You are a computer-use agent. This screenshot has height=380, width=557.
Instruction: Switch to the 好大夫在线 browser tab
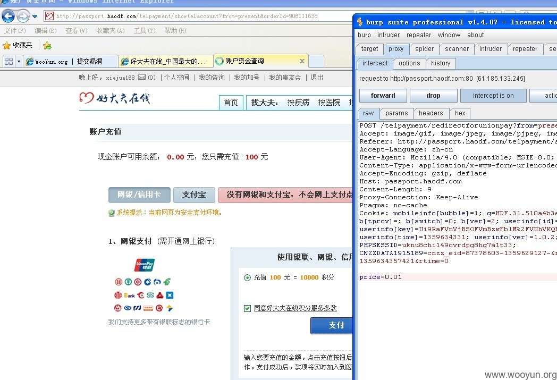[x=166, y=62]
